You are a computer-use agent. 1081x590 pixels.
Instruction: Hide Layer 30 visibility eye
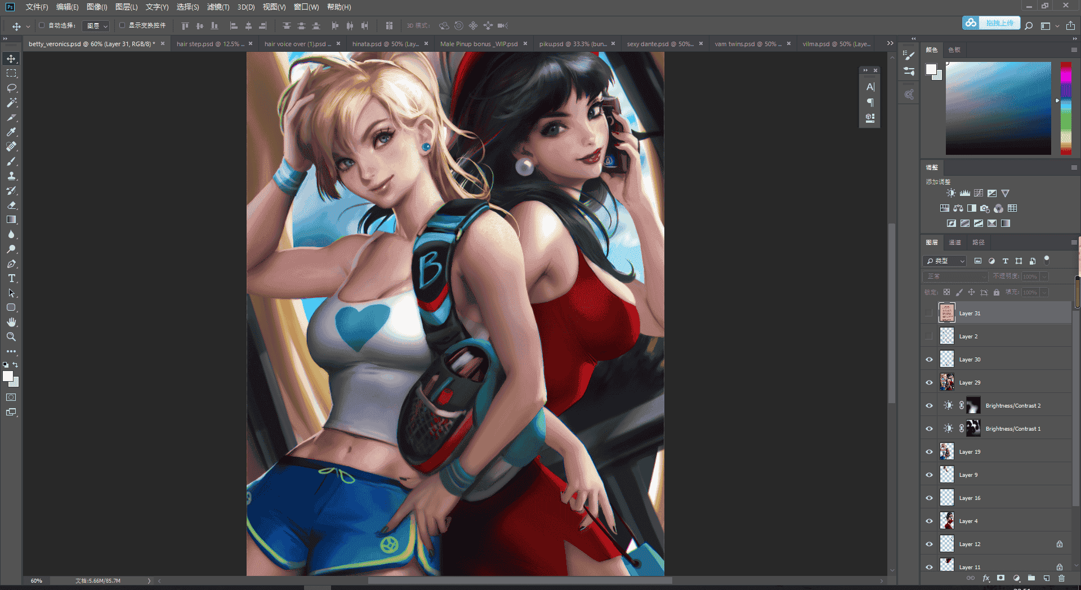[x=929, y=359]
